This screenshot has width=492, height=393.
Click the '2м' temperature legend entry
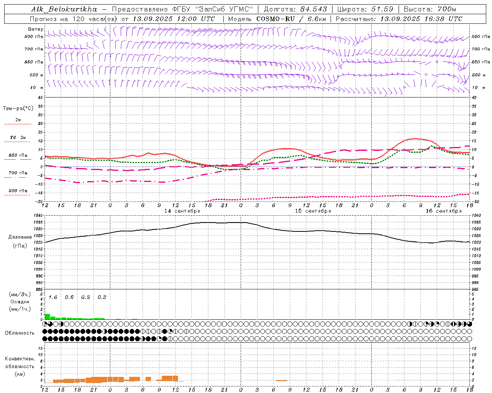click(x=18, y=120)
